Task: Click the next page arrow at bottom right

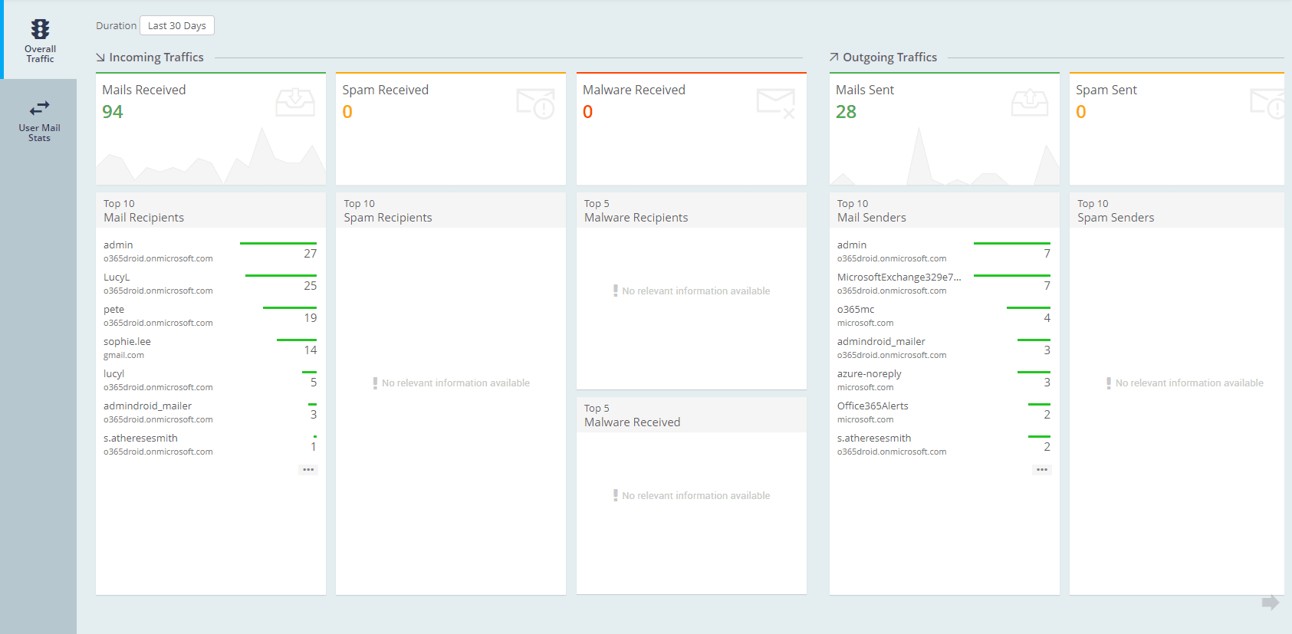Action: 1270,603
